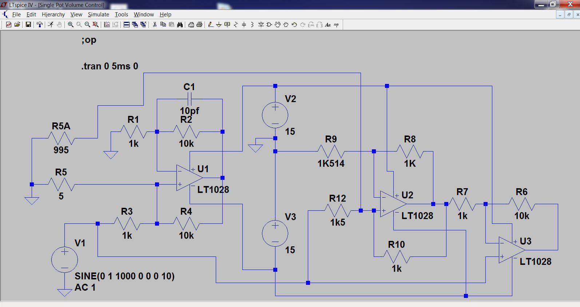Click the C1 value 10pf
The width and height of the screenshot is (580, 307).
click(x=190, y=110)
